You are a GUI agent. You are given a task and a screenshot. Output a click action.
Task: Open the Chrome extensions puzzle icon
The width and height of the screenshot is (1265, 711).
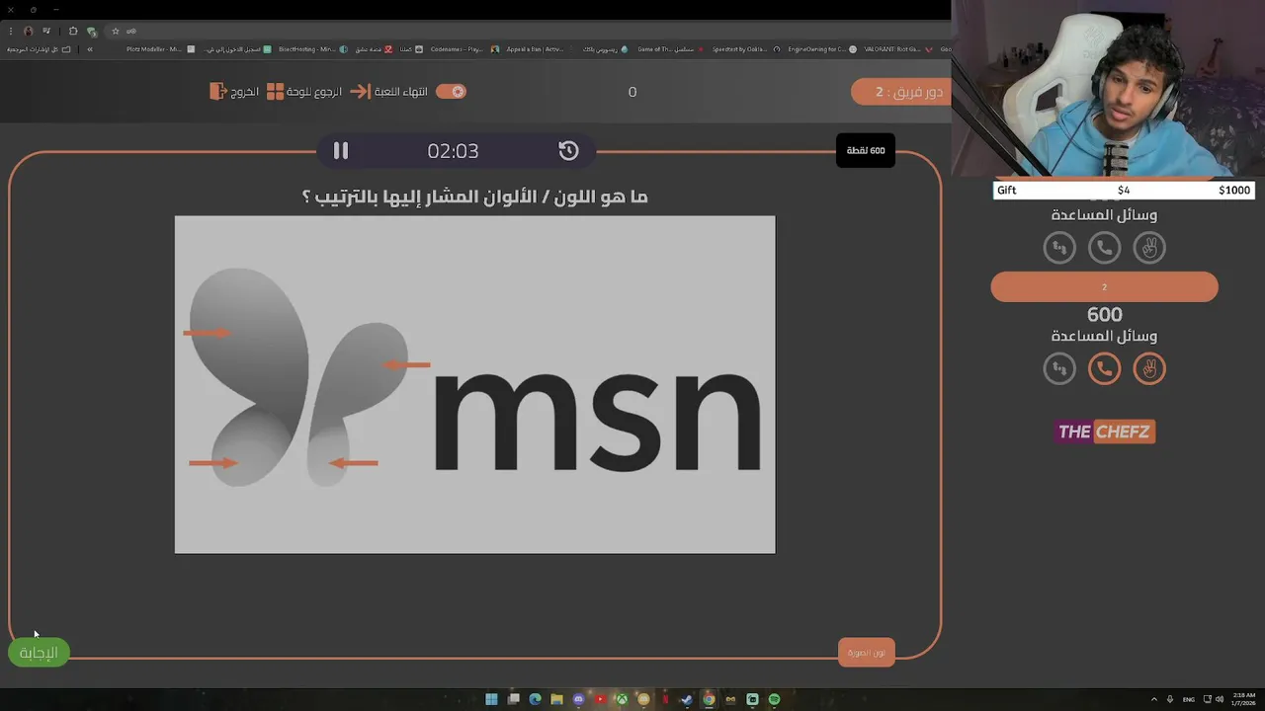(x=73, y=31)
